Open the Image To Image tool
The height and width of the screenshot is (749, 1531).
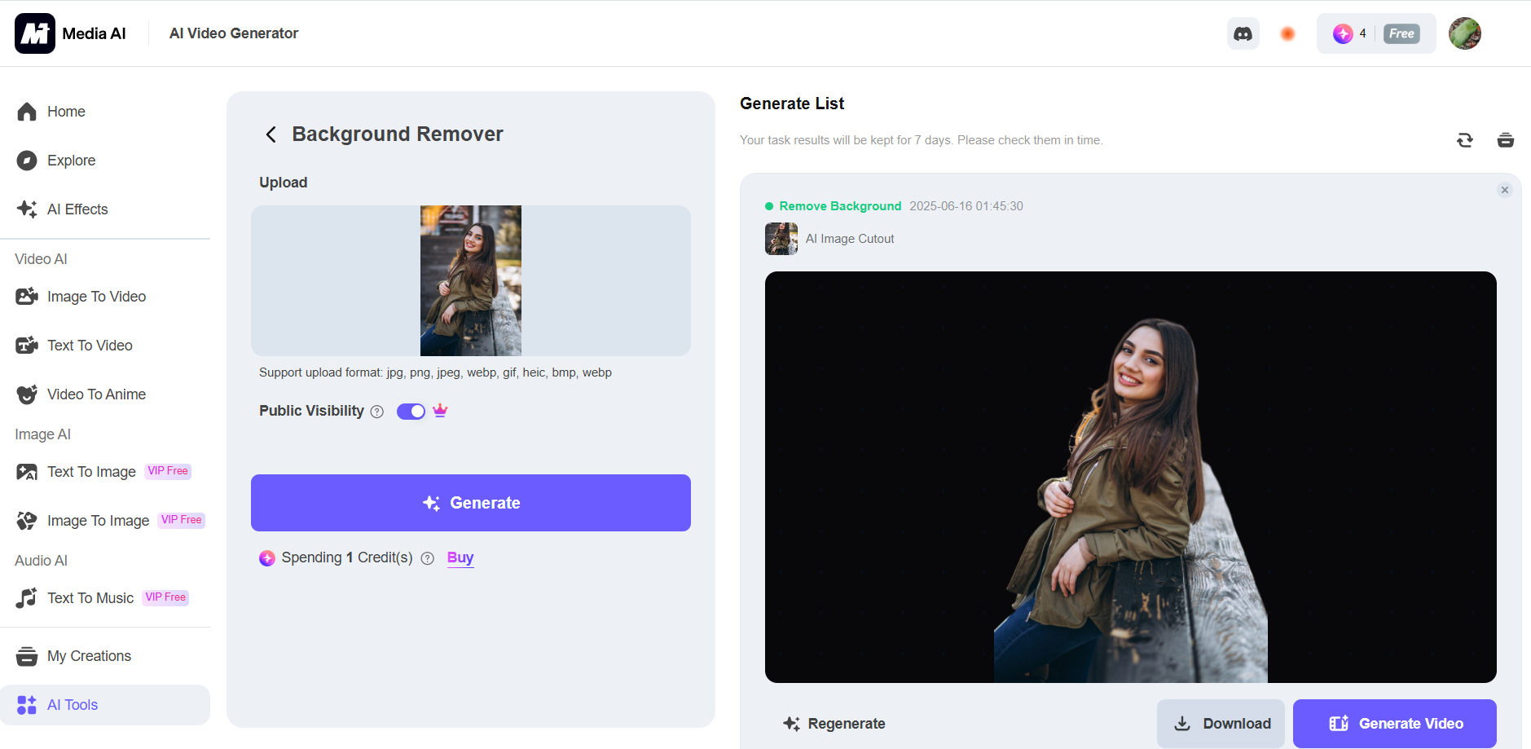point(97,520)
